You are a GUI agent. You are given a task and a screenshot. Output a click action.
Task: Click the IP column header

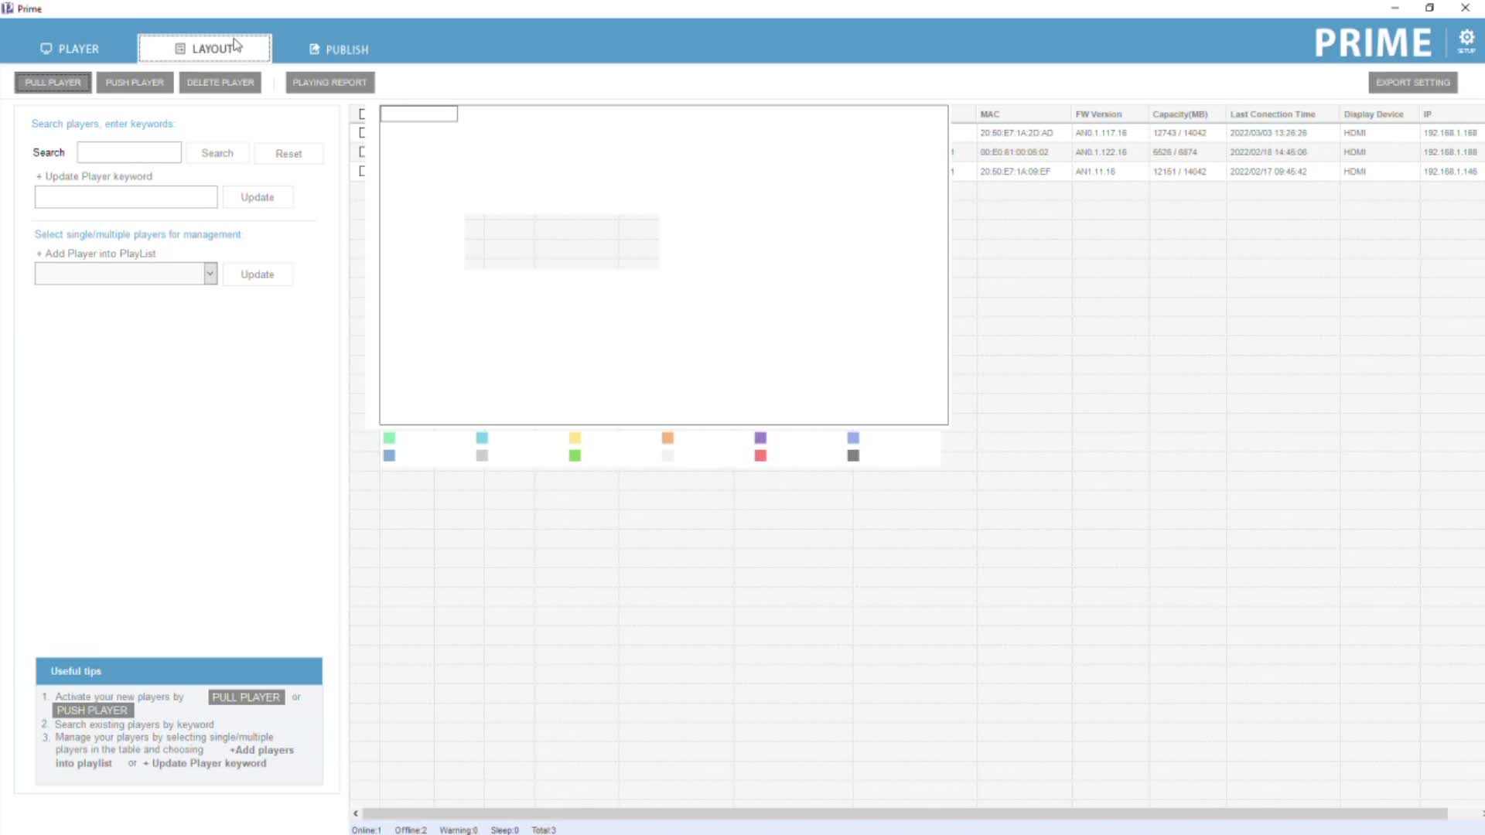[1452, 114]
